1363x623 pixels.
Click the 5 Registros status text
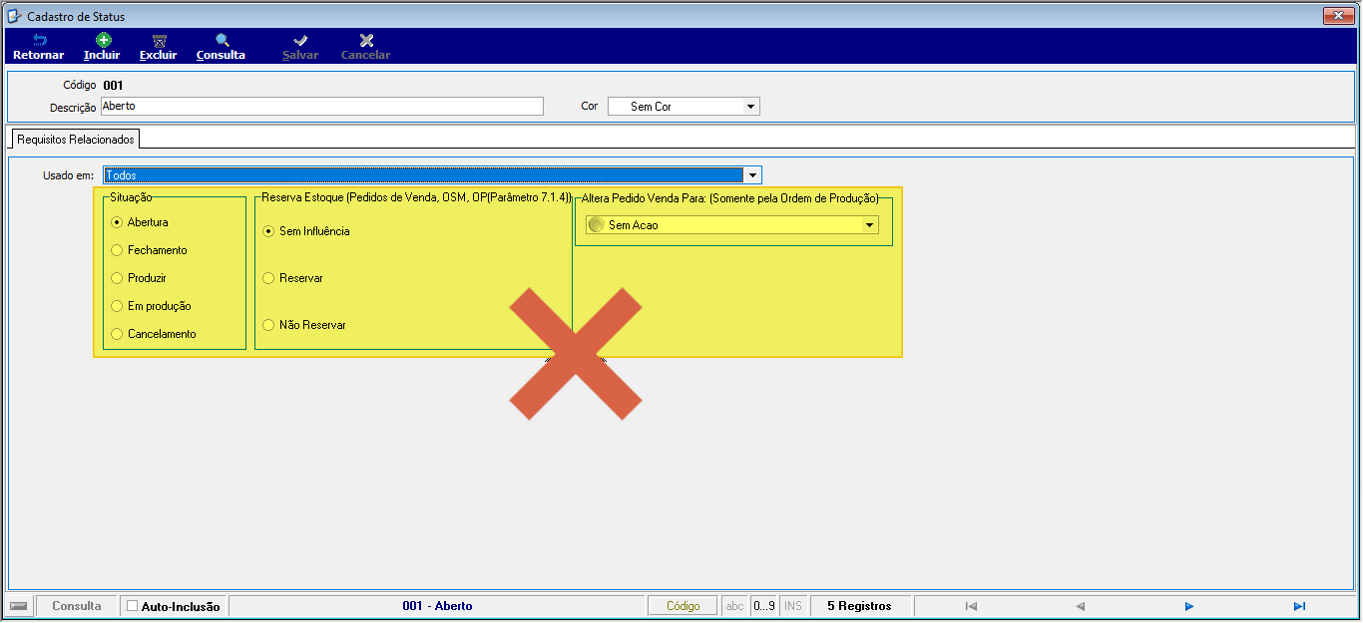[859, 606]
